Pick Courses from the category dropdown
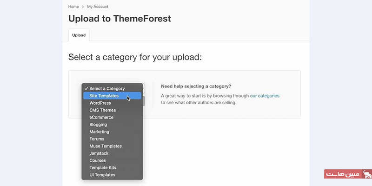Viewport: 372px width, 186px height. [x=98, y=160]
